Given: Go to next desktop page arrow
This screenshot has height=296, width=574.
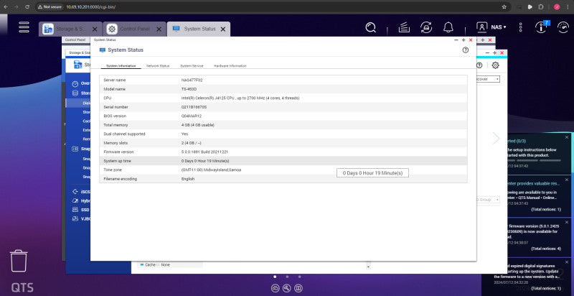Looking at the screenshot, I should pos(496,139).
